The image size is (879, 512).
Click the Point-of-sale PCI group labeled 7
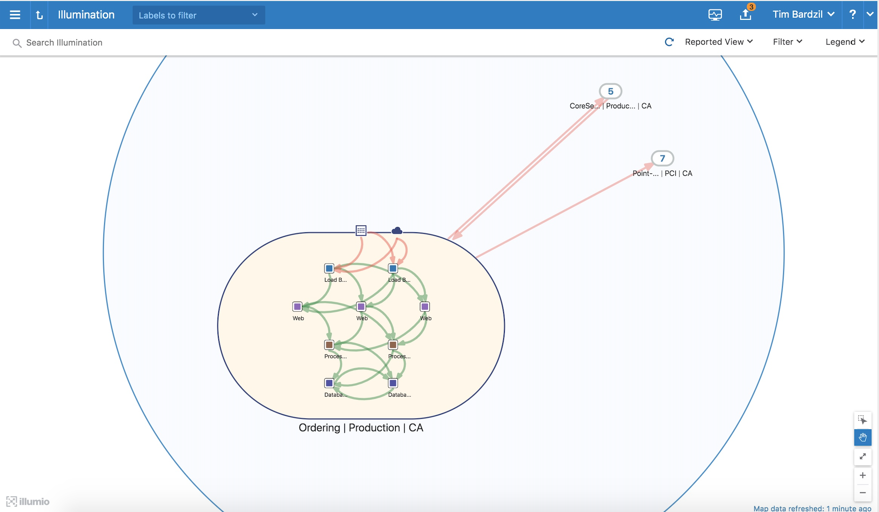662,158
